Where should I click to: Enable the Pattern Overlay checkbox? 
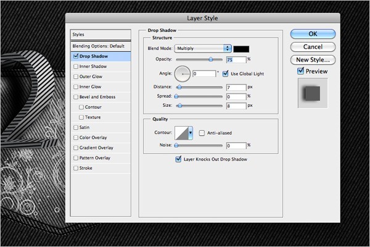(76, 158)
